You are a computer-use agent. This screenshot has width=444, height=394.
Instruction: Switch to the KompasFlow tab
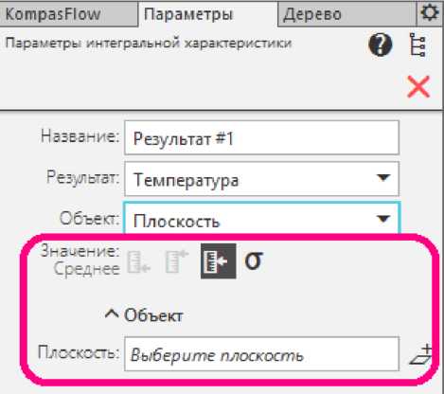[x=68, y=14]
